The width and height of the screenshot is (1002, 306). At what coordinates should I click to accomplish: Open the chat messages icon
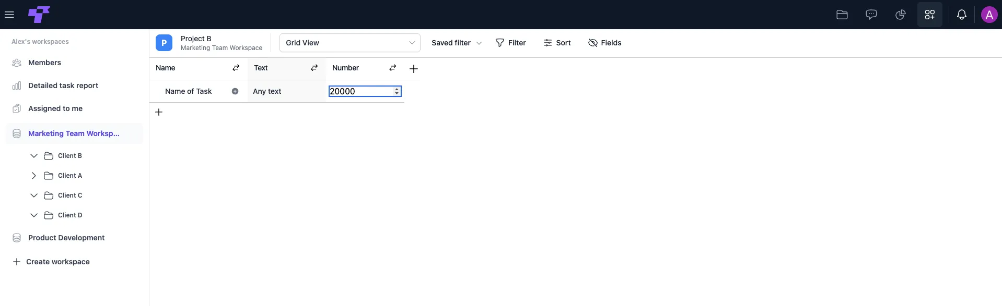(x=871, y=15)
